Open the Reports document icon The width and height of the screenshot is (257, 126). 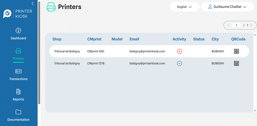tap(18, 92)
